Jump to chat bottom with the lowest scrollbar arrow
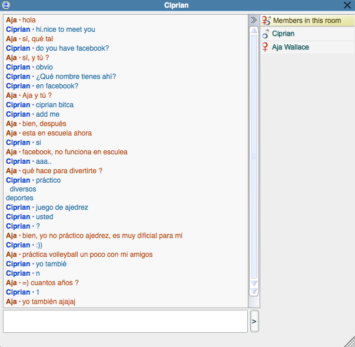The height and width of the screenshot is (347, 355). click(254, 292)
